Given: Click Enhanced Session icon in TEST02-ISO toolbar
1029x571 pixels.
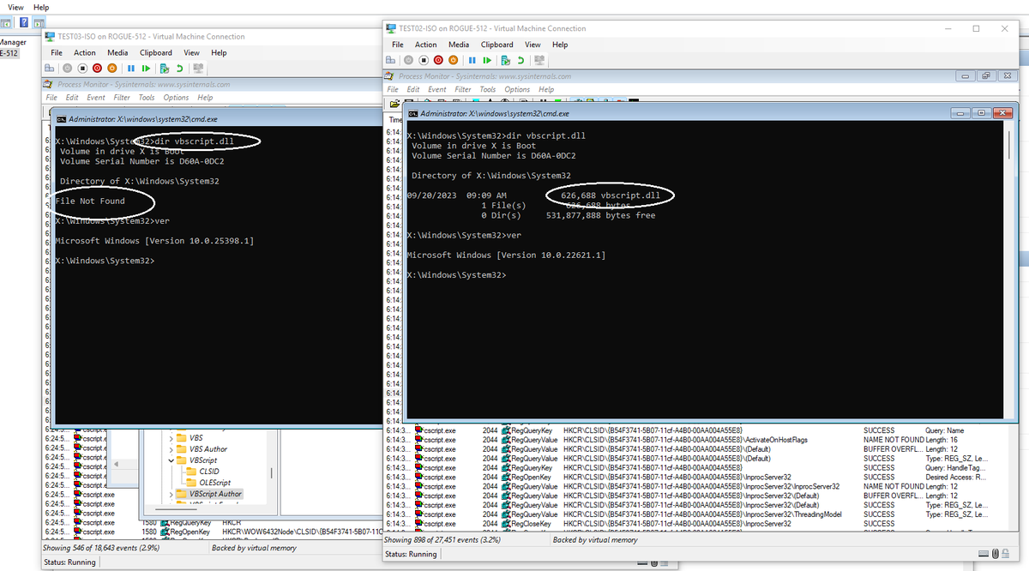Looking at the screenshot, I should (x=539, y=60).
